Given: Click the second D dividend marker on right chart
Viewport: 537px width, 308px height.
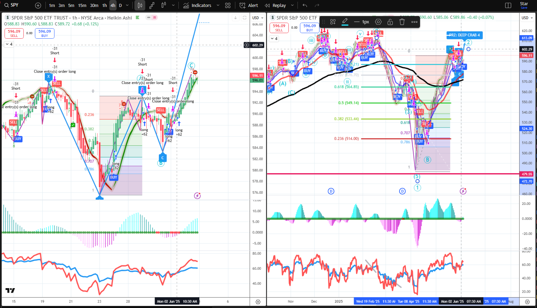Looking at the screenshot, I should pyautogui.click(x=402, y=191).
